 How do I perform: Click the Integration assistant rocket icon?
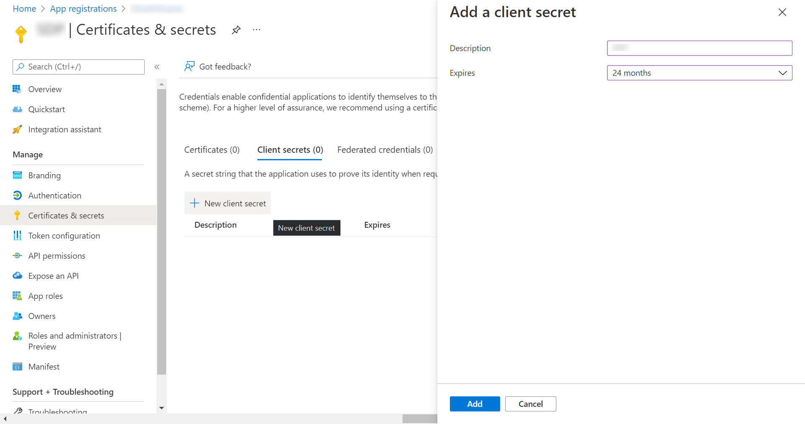(x=17, y=129)
